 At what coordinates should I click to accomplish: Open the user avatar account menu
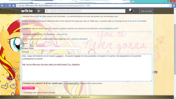coord(131,11)
